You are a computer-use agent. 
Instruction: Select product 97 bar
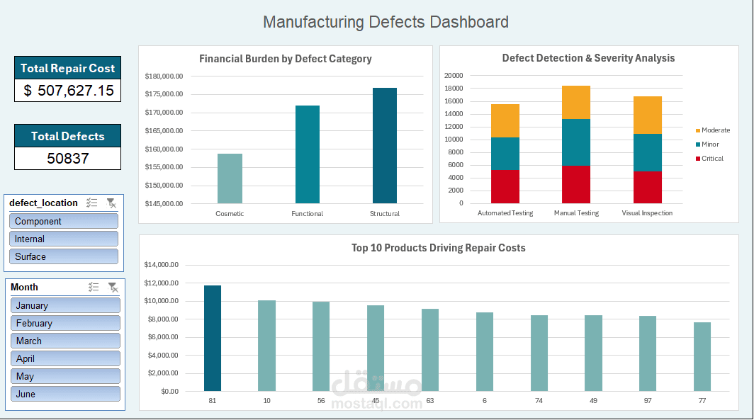[x=648, y=353]
